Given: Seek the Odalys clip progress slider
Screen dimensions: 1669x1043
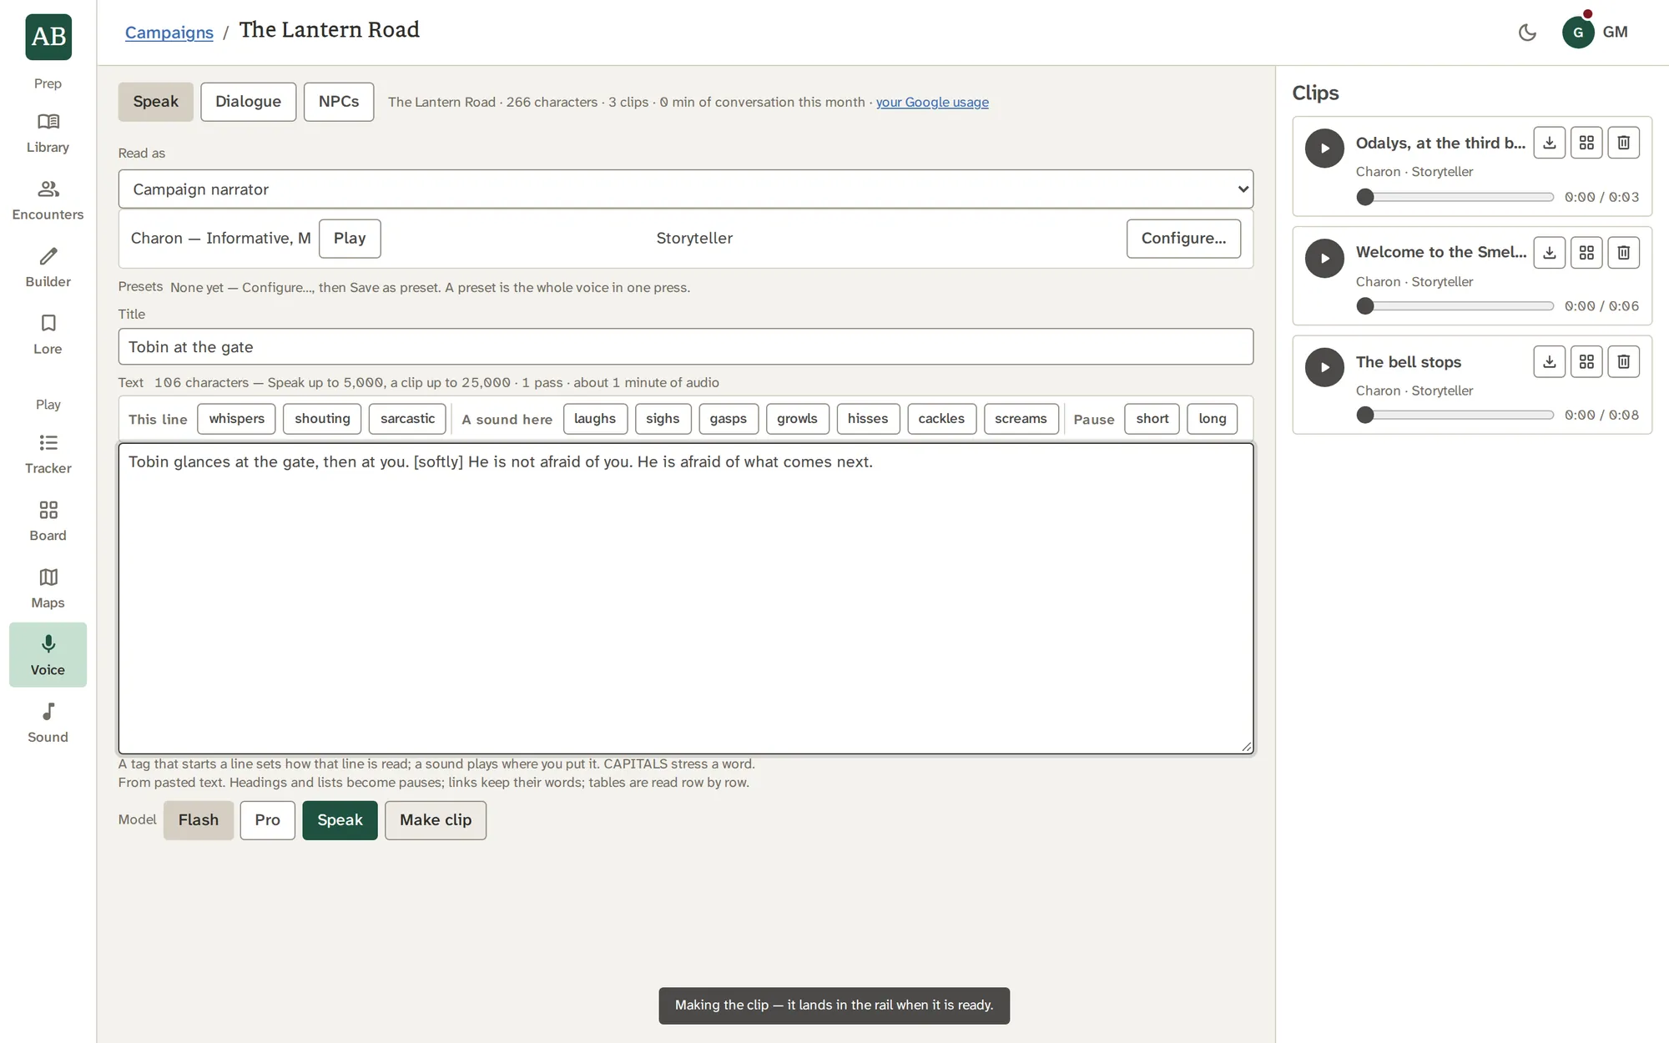Looking at the screenshot, I should click(x=1455, y=197).
